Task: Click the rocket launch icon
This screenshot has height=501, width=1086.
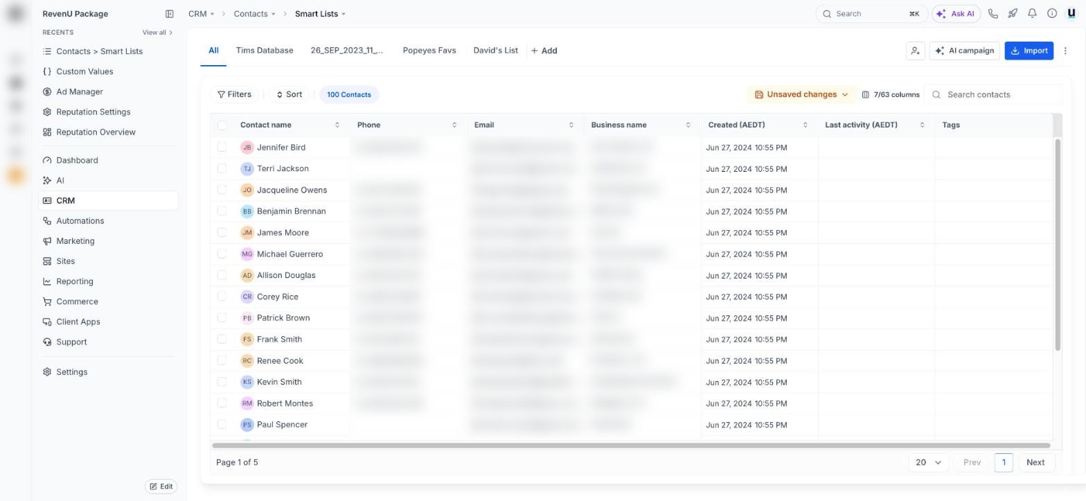Action: pos(1013,14)
